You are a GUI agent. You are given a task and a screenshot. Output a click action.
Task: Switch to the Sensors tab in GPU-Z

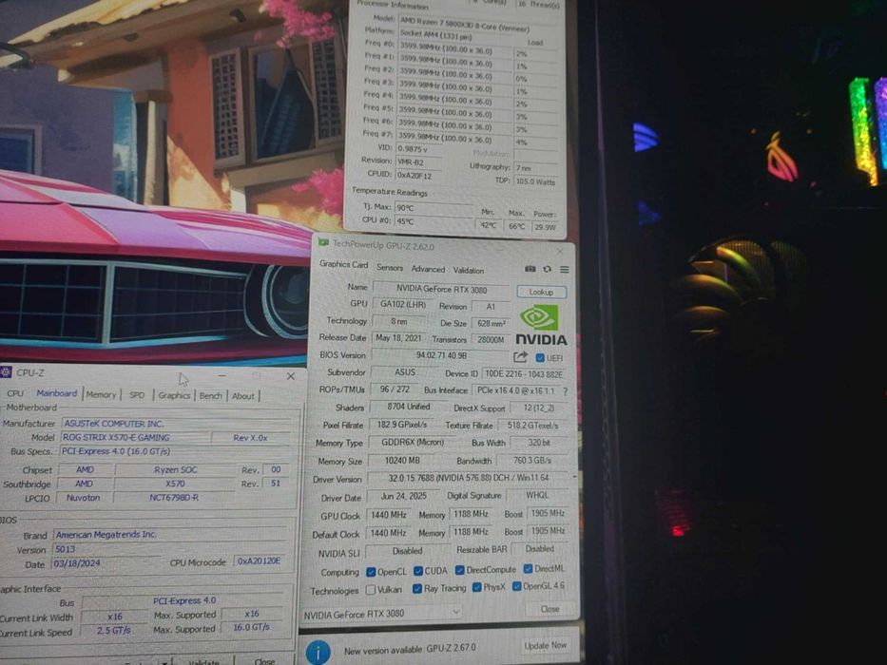pyautogui.click(x=390, y=268)
